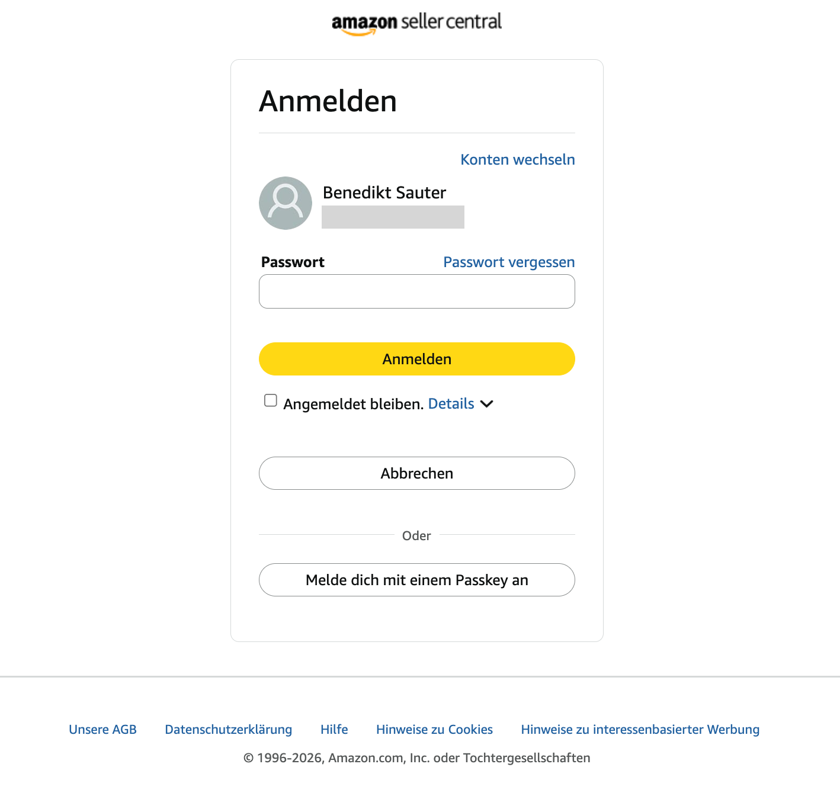Enable the Angemeldet bleiben checkbox
This screenshot has width=840, height=796.
(270, 400)
